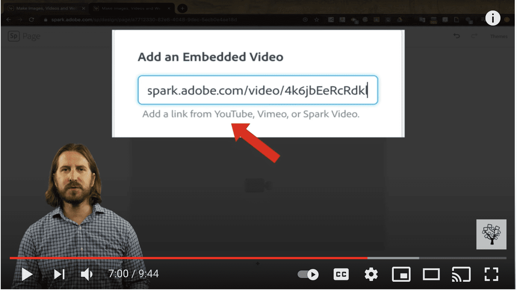Enter full screen mode
Image resolution: width=517 pixels, height=290 pixels.
(x=491, y=275)
